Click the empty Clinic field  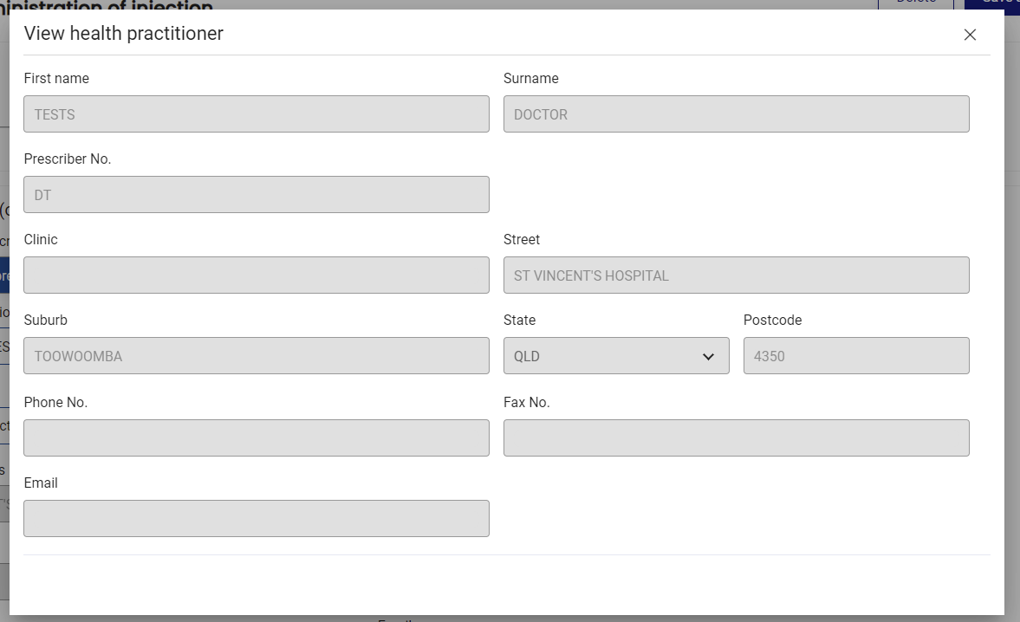point(257,275)
